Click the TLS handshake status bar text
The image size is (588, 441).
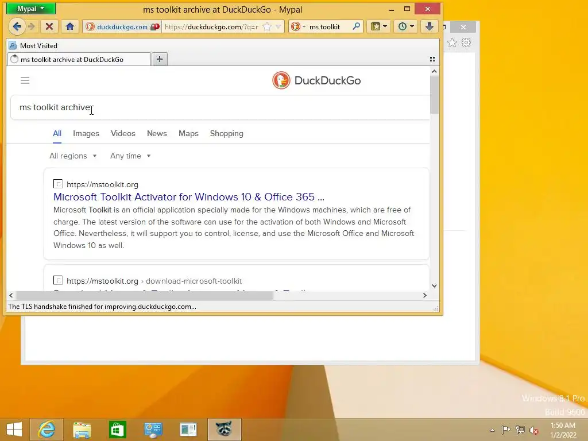click(102, 307)
